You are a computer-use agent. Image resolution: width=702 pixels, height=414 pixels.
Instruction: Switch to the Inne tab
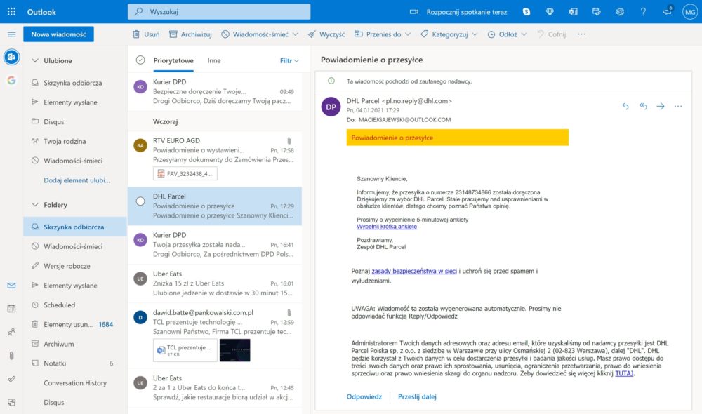point(214,60)
